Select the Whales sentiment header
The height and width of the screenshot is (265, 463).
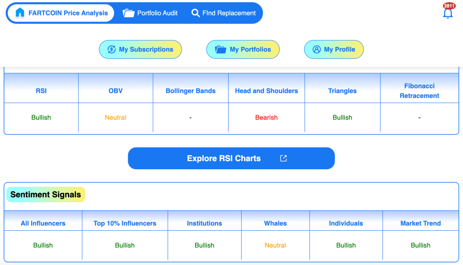(275, 223)
